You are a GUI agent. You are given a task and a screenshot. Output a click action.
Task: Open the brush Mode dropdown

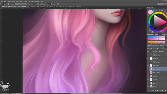21,4
